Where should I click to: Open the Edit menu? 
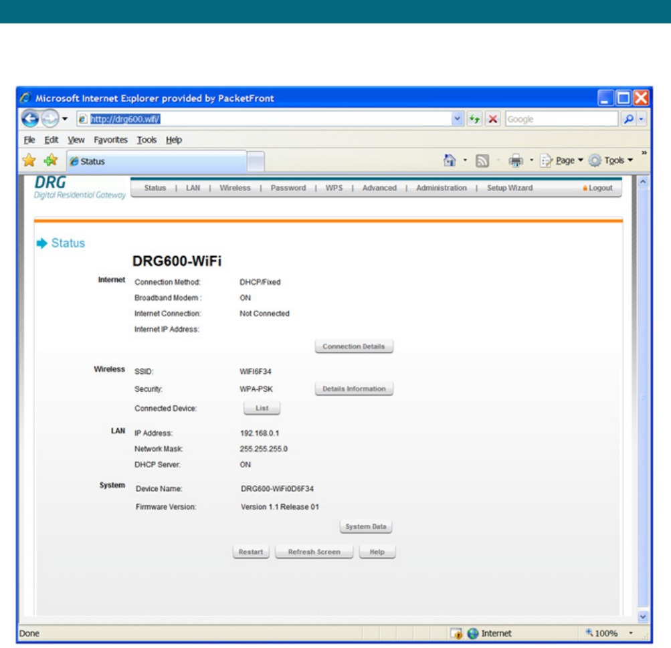point(52,140)
